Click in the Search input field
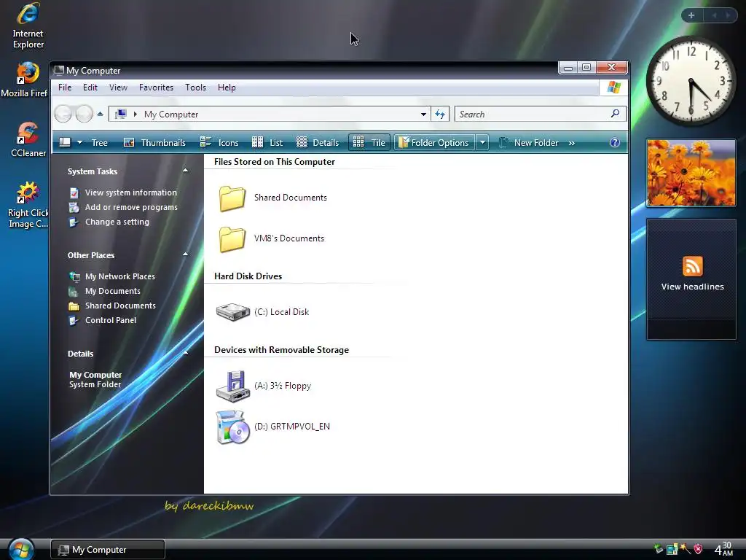Image resolution: width=746 pixels, height=560 pixels. 533,114
